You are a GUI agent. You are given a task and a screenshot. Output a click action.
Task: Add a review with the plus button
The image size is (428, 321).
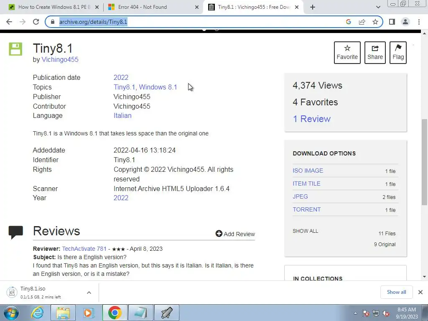[235, 234]
